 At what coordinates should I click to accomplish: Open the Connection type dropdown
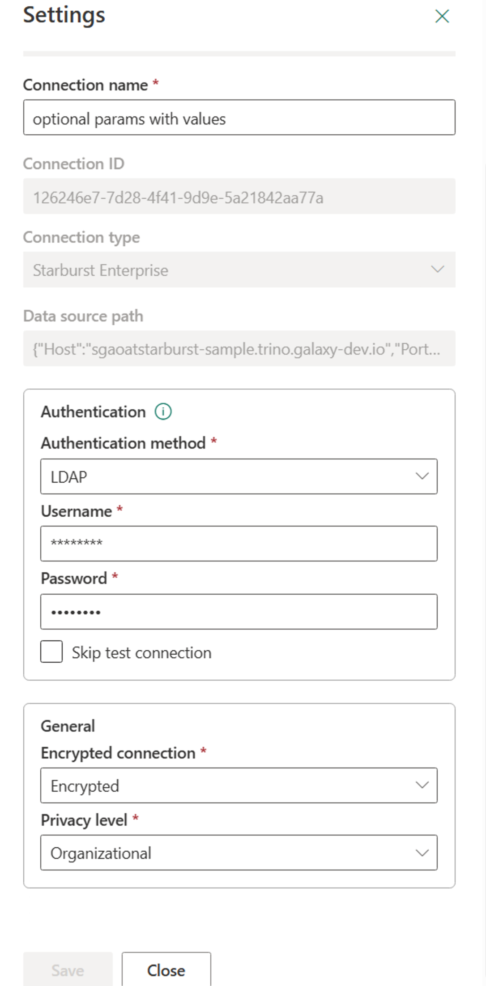(239, 270)
